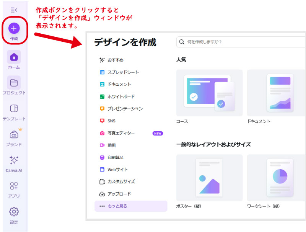The width and height of the screenshot is (306, 232).
Task: Open the ブランド icon in sidebar
Action: point(14,134)
